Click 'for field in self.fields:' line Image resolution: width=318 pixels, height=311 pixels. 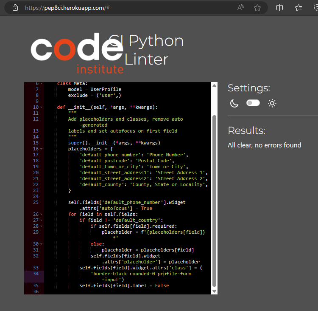click(103, 214)
